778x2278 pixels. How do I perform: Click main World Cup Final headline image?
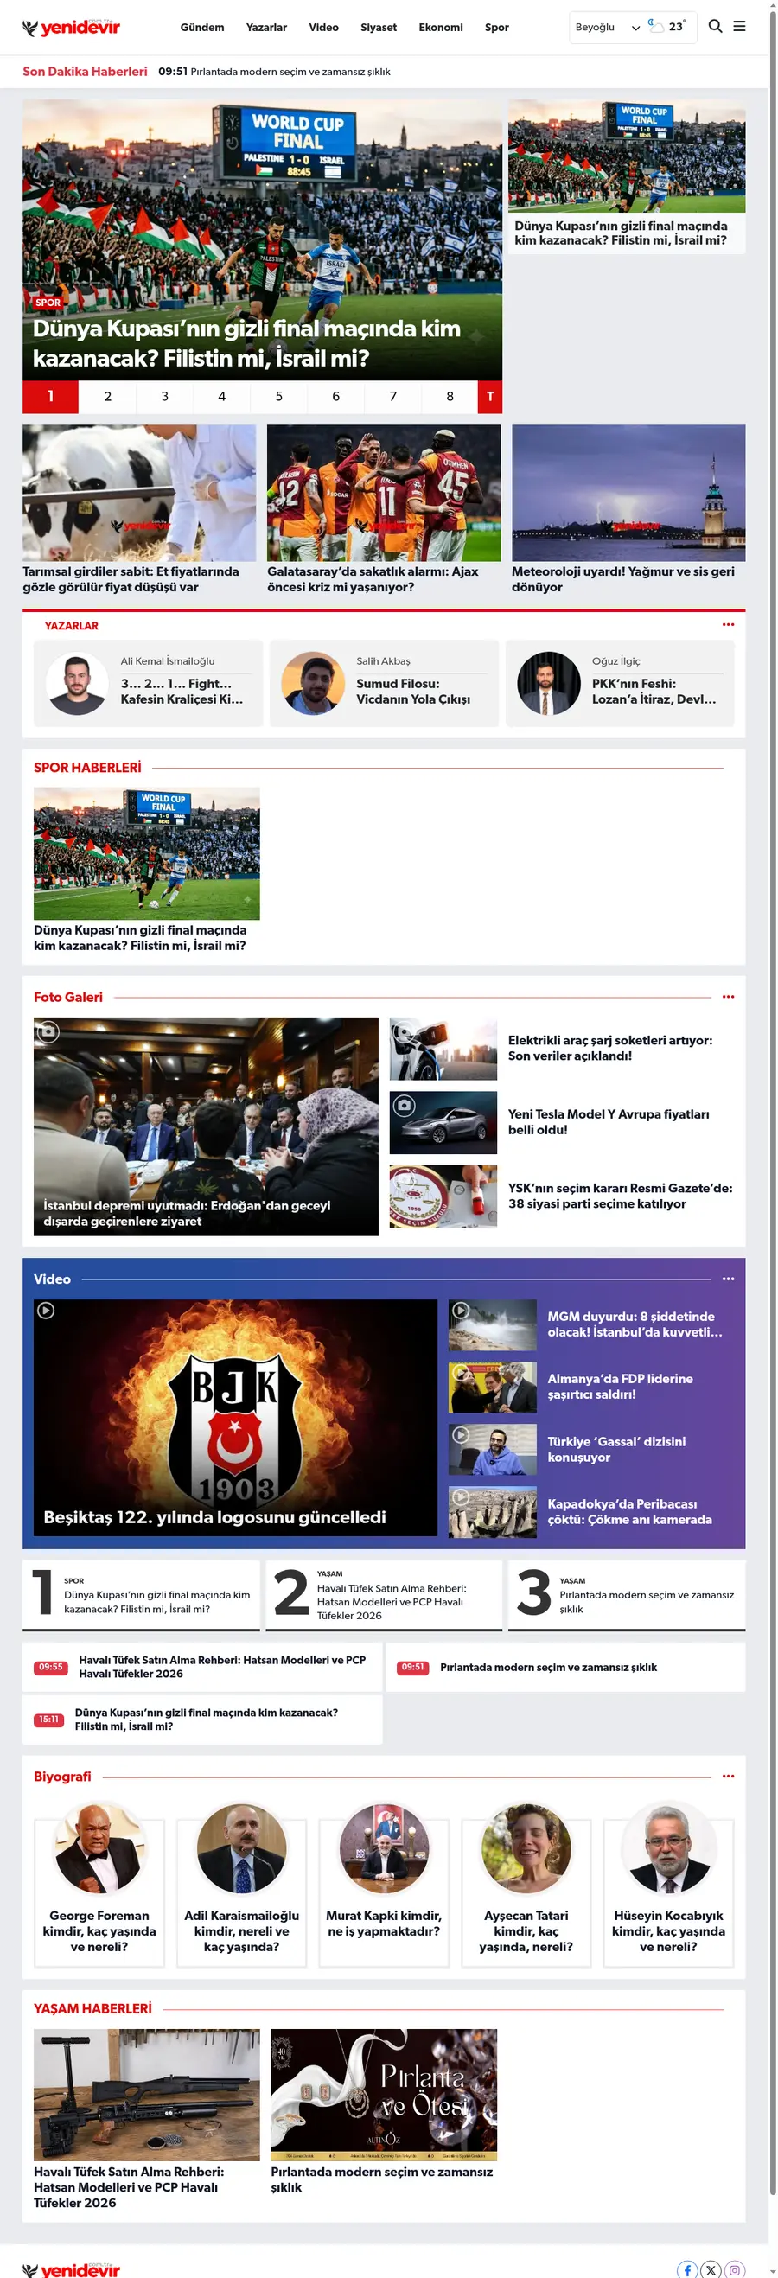(263, 239)
